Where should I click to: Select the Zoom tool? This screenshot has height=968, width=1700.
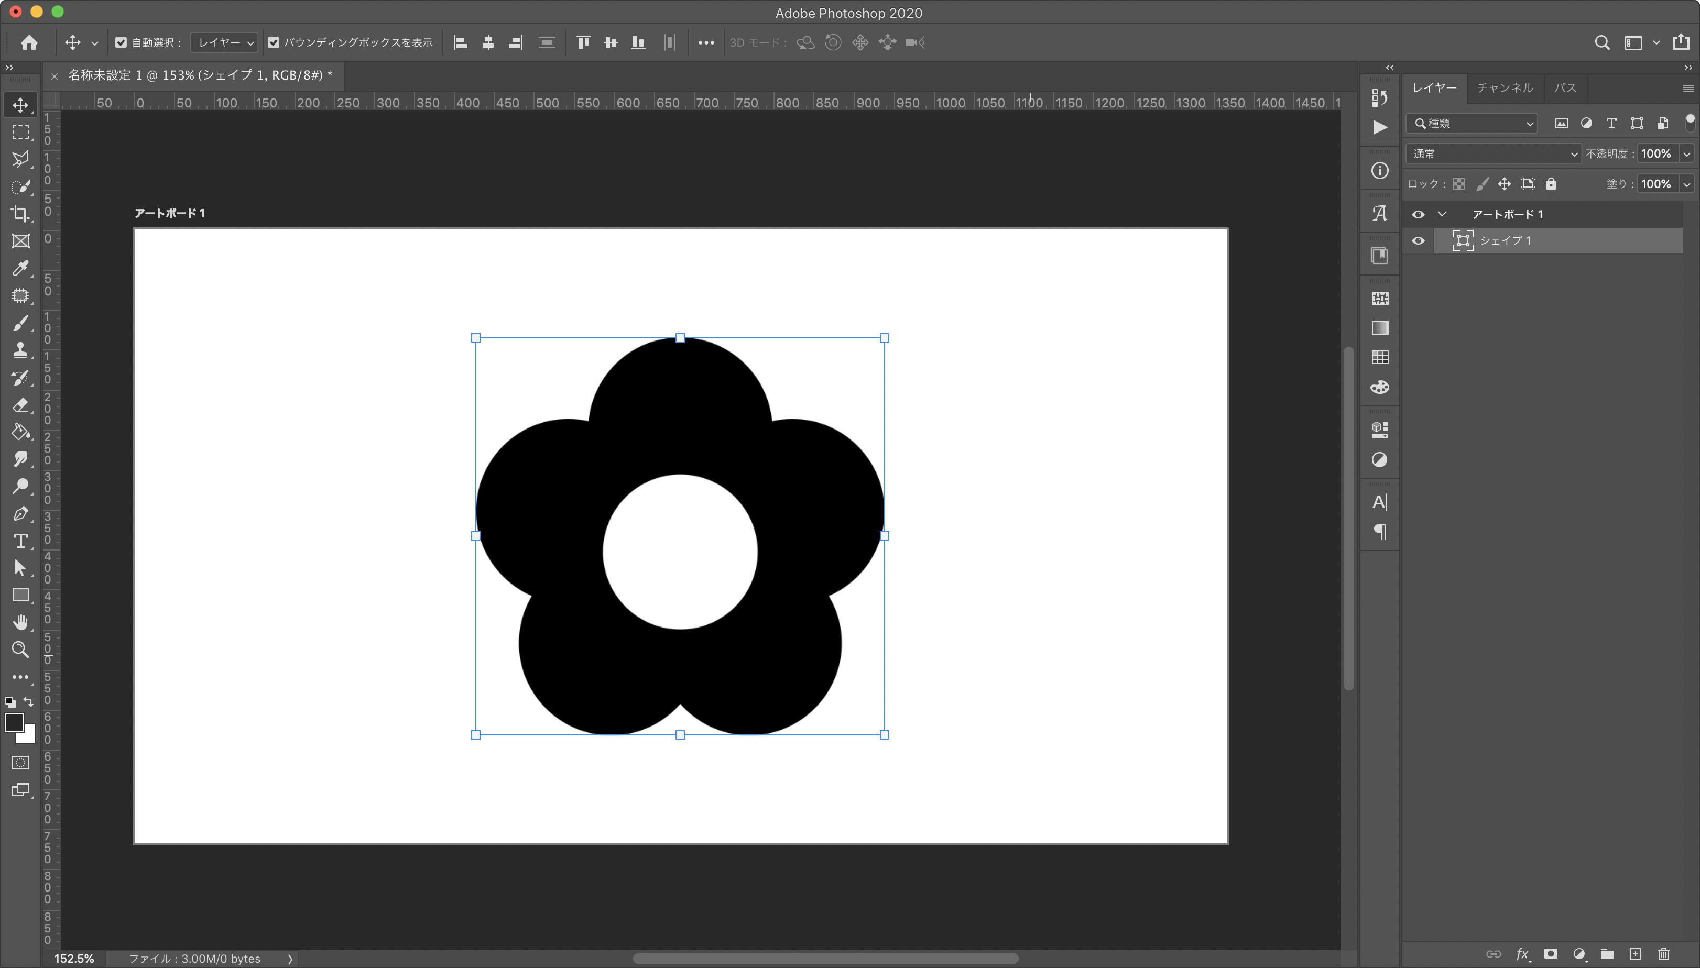[20, 650]
